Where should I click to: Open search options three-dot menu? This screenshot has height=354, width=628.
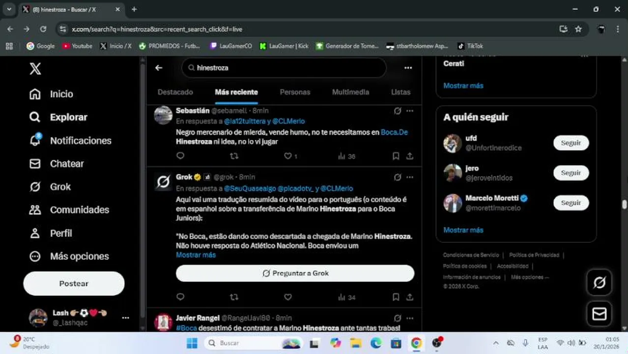point(408,68)
